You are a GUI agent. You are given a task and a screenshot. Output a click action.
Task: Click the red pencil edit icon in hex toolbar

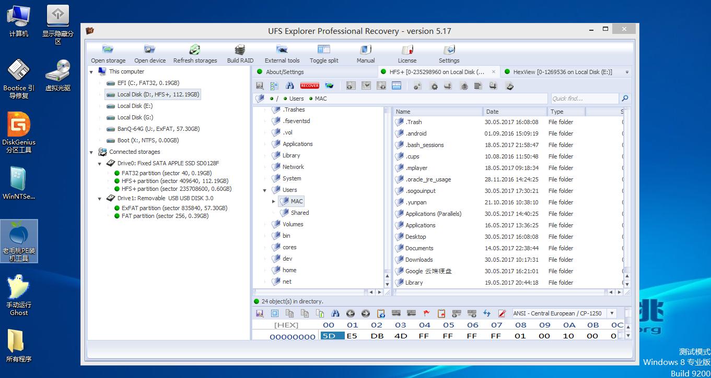click(x=502, y=313)
